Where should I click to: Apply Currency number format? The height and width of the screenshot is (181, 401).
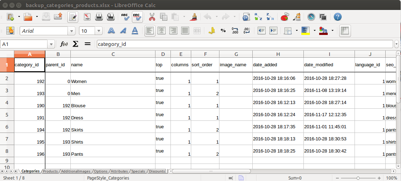point(211,31)
